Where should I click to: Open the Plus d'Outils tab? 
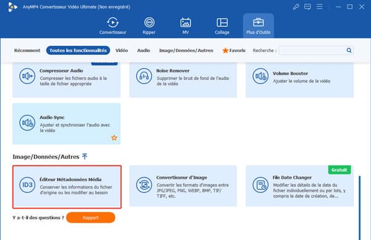coord(258,25)
